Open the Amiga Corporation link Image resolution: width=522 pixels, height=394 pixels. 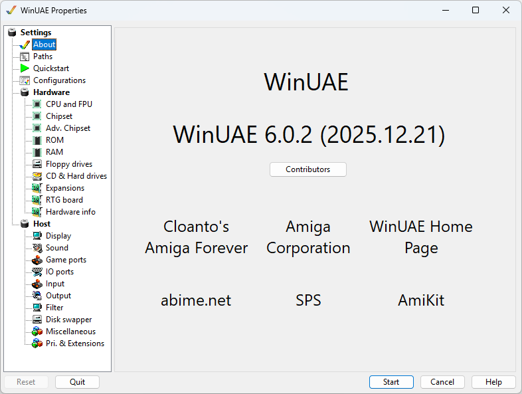[308, 237]
